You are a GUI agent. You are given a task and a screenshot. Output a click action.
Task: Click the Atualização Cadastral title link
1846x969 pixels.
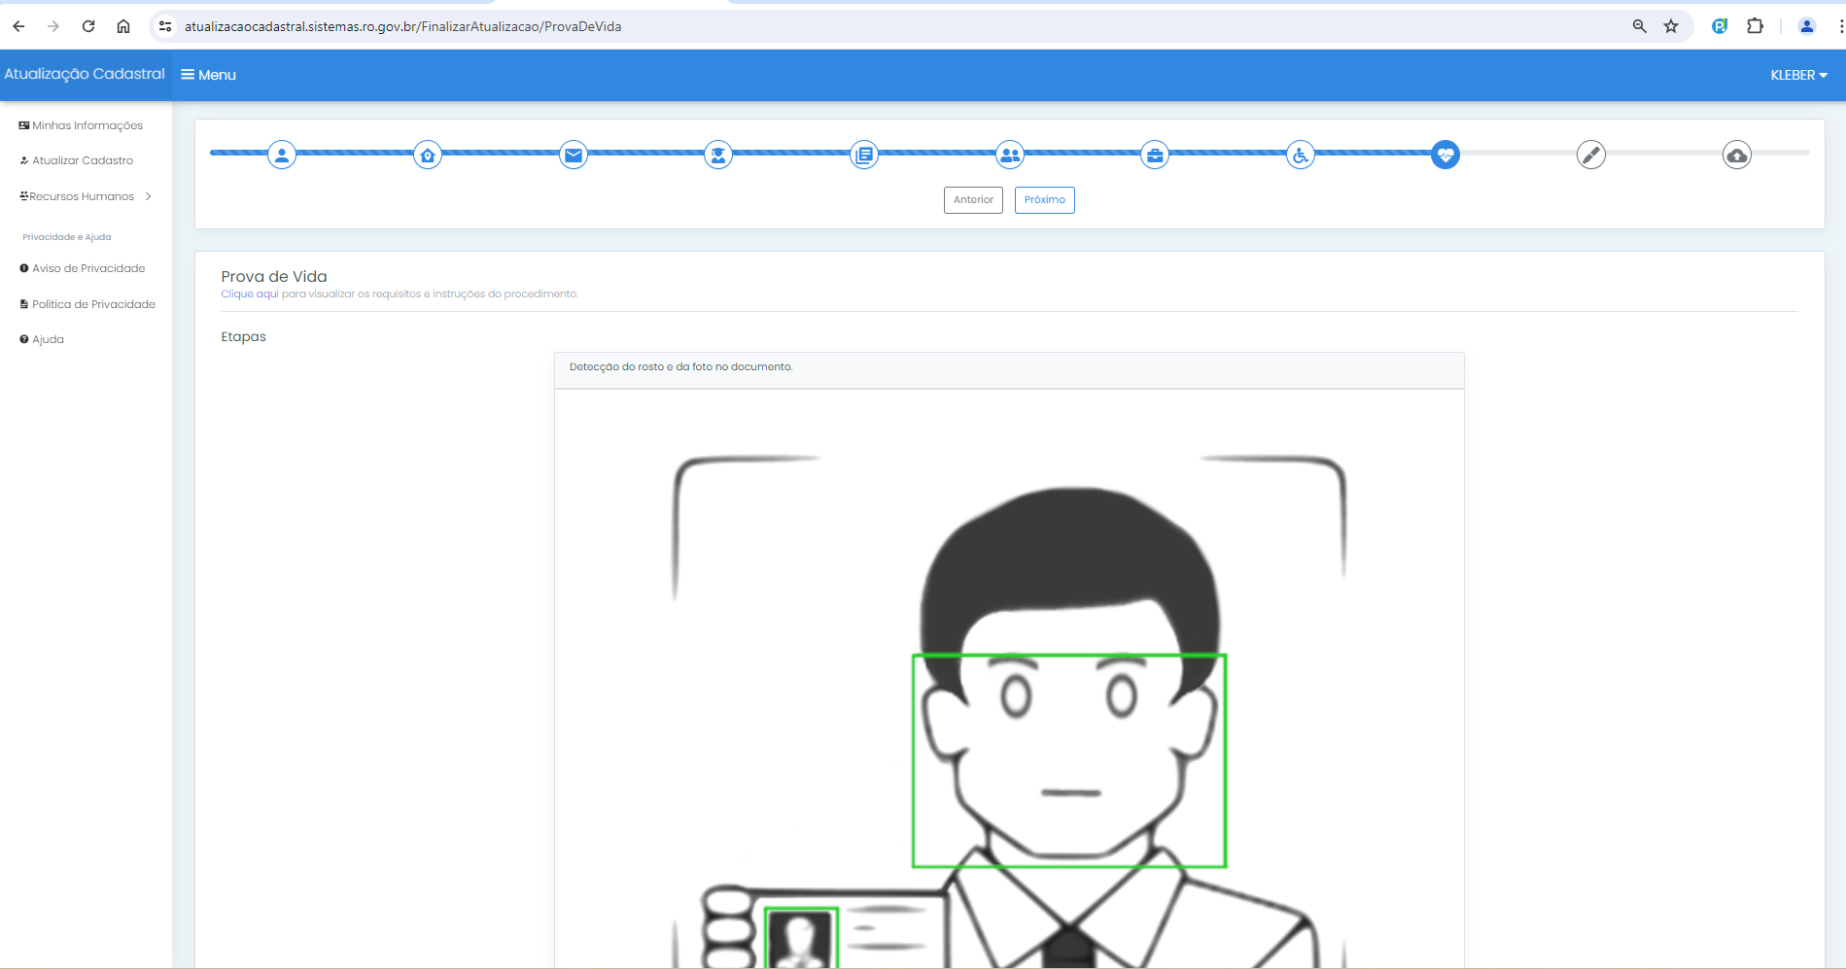(x=85, y=74)
